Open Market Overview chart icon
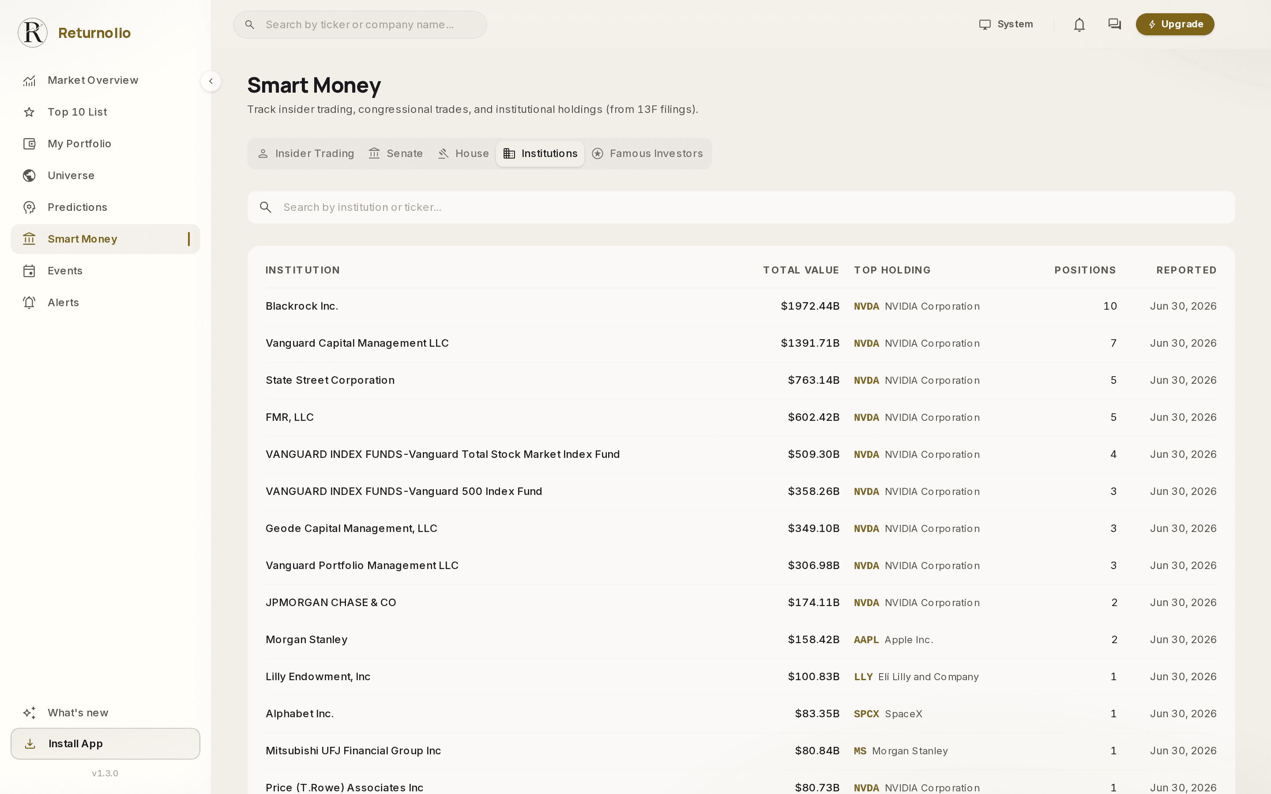 coord(30,80)
